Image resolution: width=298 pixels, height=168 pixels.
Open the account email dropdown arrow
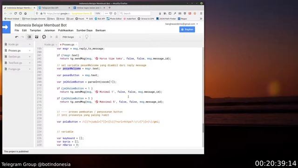197,24
